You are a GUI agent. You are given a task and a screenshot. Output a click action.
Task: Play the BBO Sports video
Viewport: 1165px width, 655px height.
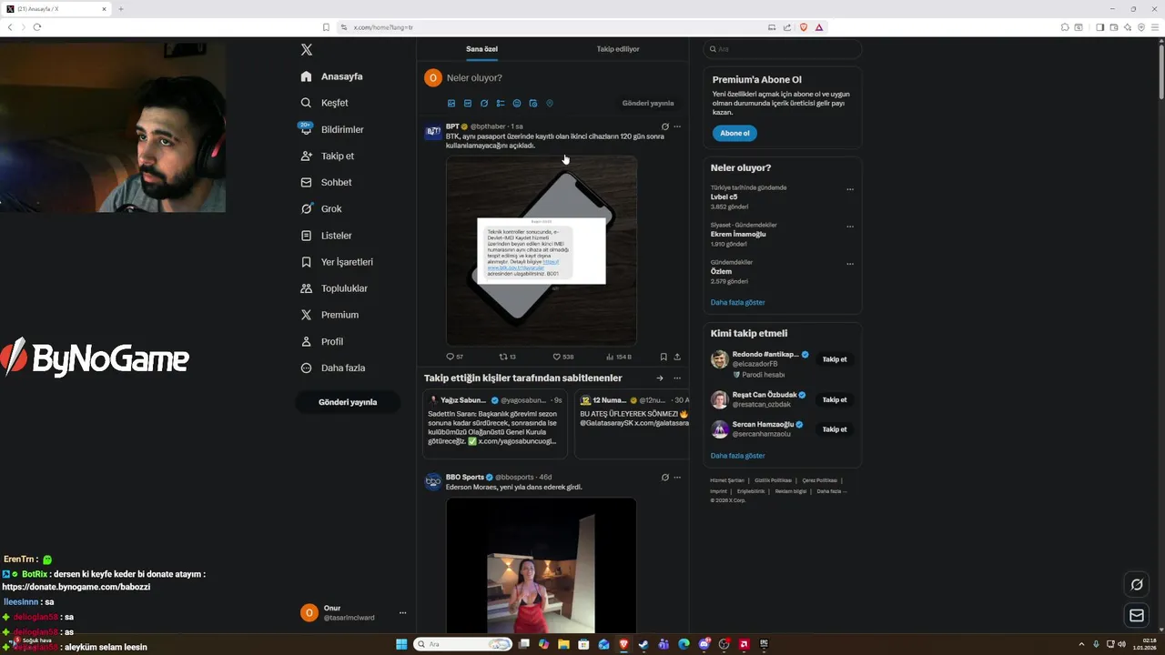tap(542, 565)
